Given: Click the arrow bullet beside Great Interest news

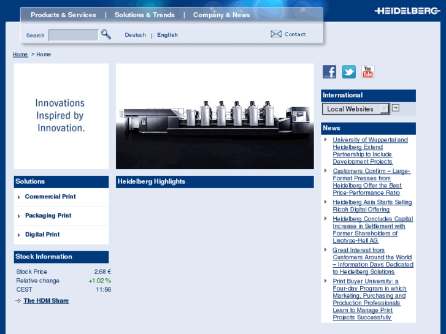Looking at the screenshot, I should click(326, 249).
